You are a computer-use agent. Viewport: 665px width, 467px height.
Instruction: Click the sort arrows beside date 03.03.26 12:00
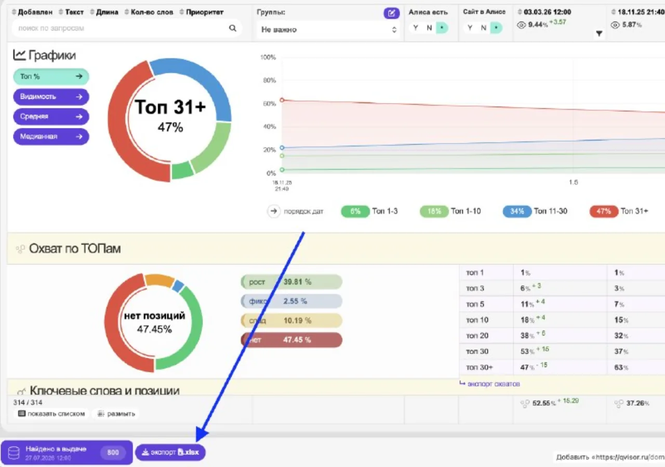pos(521,12)
